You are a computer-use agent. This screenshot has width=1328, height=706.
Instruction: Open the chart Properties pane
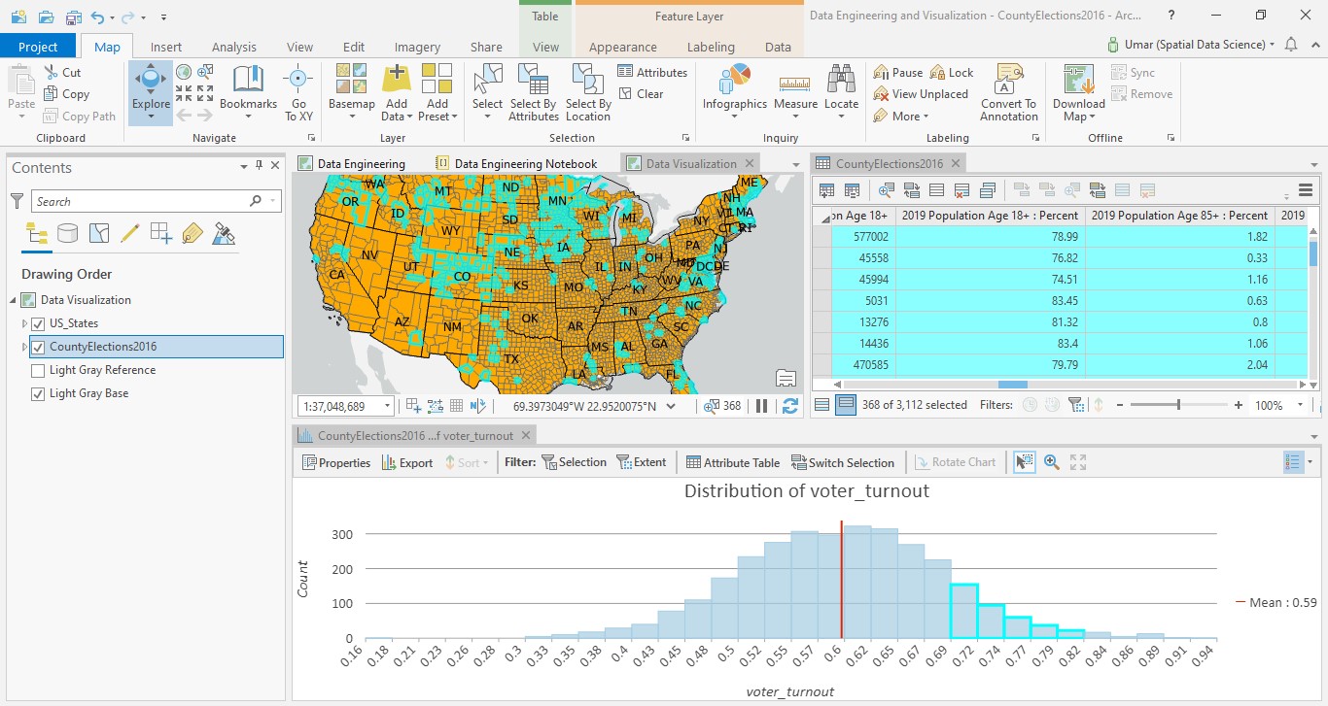[x=336, y=461]
